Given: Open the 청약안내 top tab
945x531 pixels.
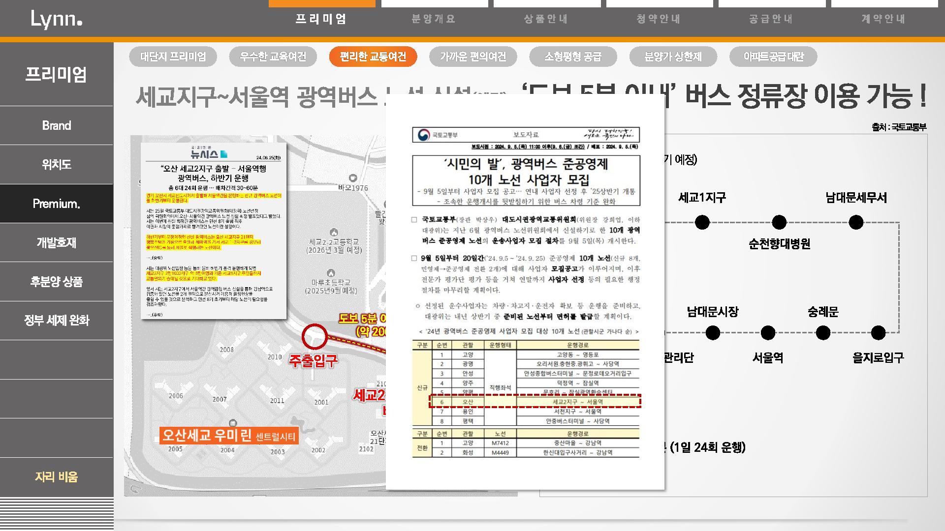Looking at the screenshot, I should click(659, 19).
